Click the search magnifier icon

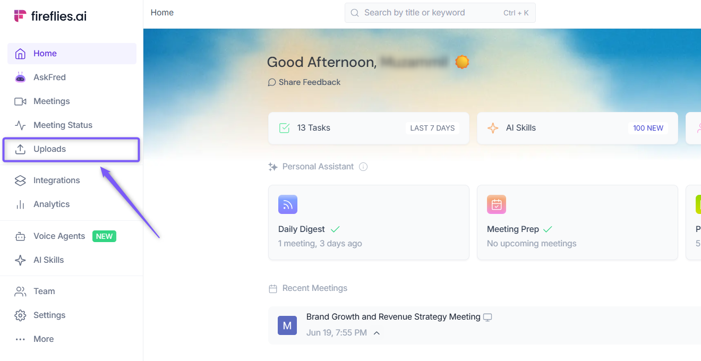354,13
